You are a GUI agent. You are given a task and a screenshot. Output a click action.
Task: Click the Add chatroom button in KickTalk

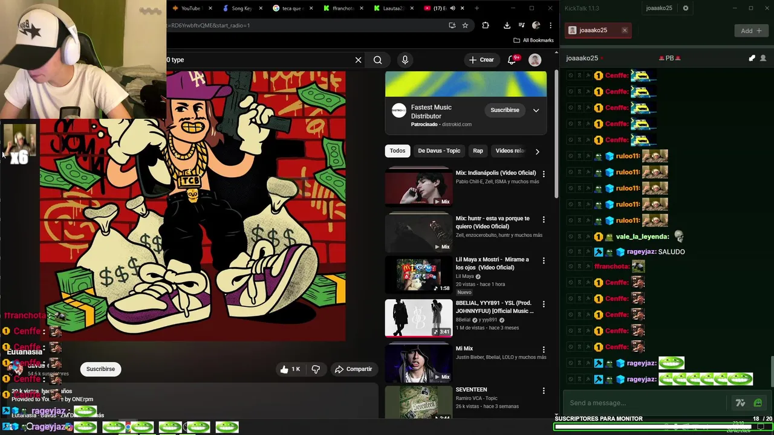pyautogui.click(x=751, y=31)
